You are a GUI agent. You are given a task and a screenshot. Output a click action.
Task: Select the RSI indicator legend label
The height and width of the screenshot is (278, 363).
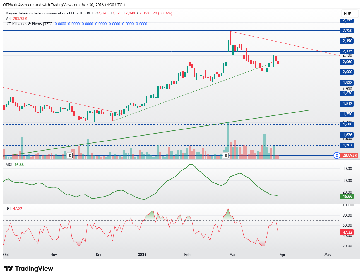(x=8, y=209)
